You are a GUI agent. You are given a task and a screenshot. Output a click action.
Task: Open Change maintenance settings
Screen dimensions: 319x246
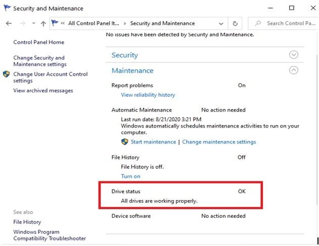(x=219, y=142)
